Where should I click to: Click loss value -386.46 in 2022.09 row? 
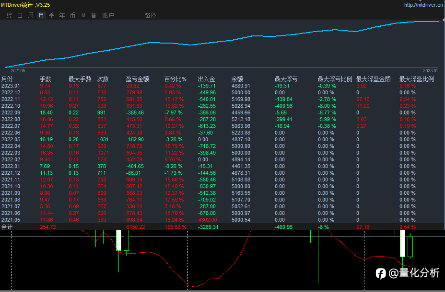click(135, 112)
